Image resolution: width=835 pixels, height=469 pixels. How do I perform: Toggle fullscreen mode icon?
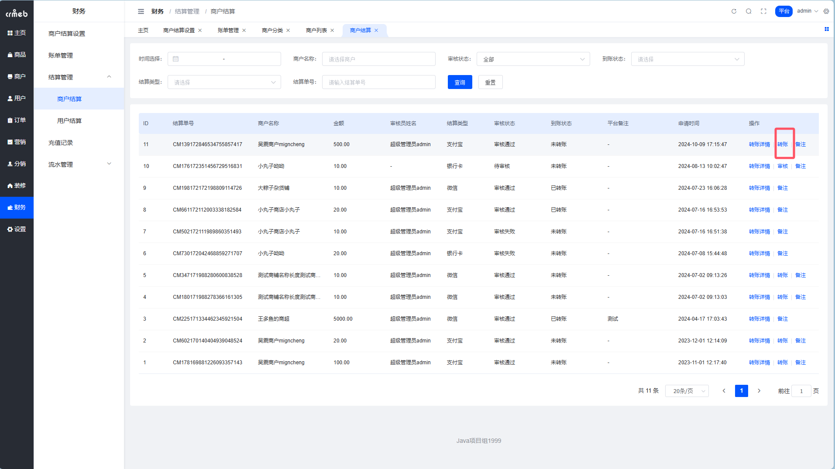point(763,11)
